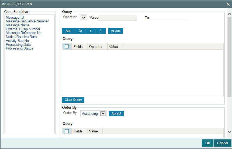The height and width of the screenshot is (149, 232).
Task: Choose Notice Receive Date field
Action: (x=21, y=37)
